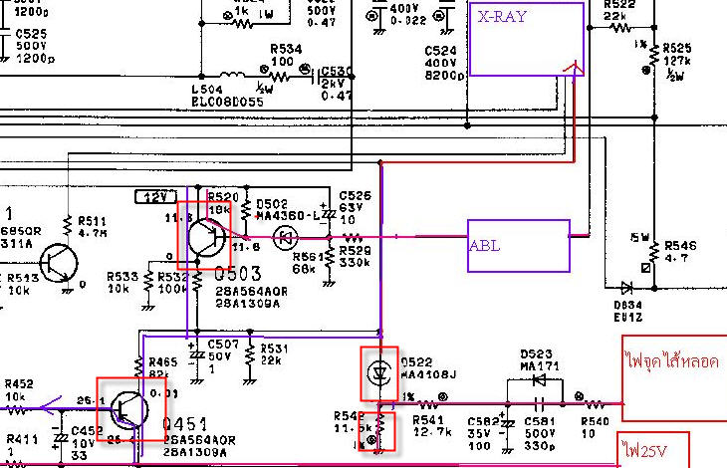Click the D834 diode symbol
The height and width of the screenshot is (468, 727).
[626, 288]
